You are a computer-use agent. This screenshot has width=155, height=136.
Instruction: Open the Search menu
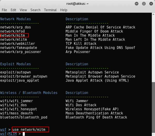coord(35,10)
